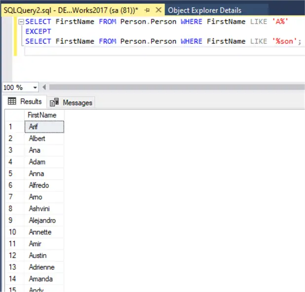Select the cell containing Albert

click(x=43, y=138)
